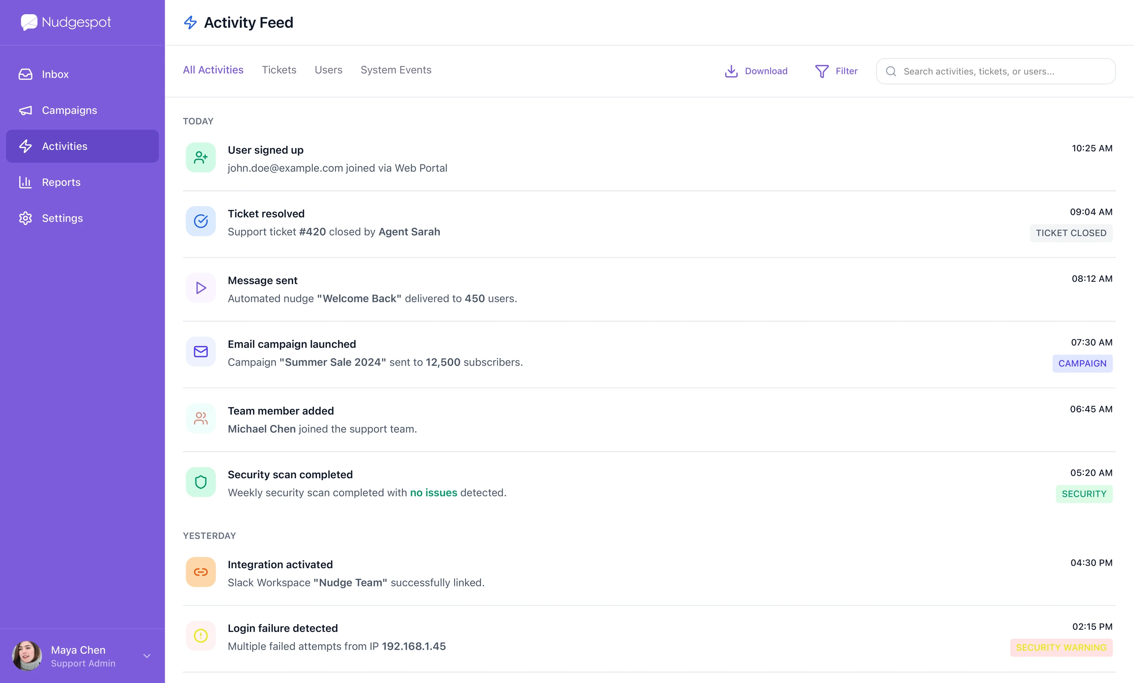The height and width of the screenshot is (683, 1134).
Task: Click Maya Chen's avatar thumbnail
Action: pos(27,656)
